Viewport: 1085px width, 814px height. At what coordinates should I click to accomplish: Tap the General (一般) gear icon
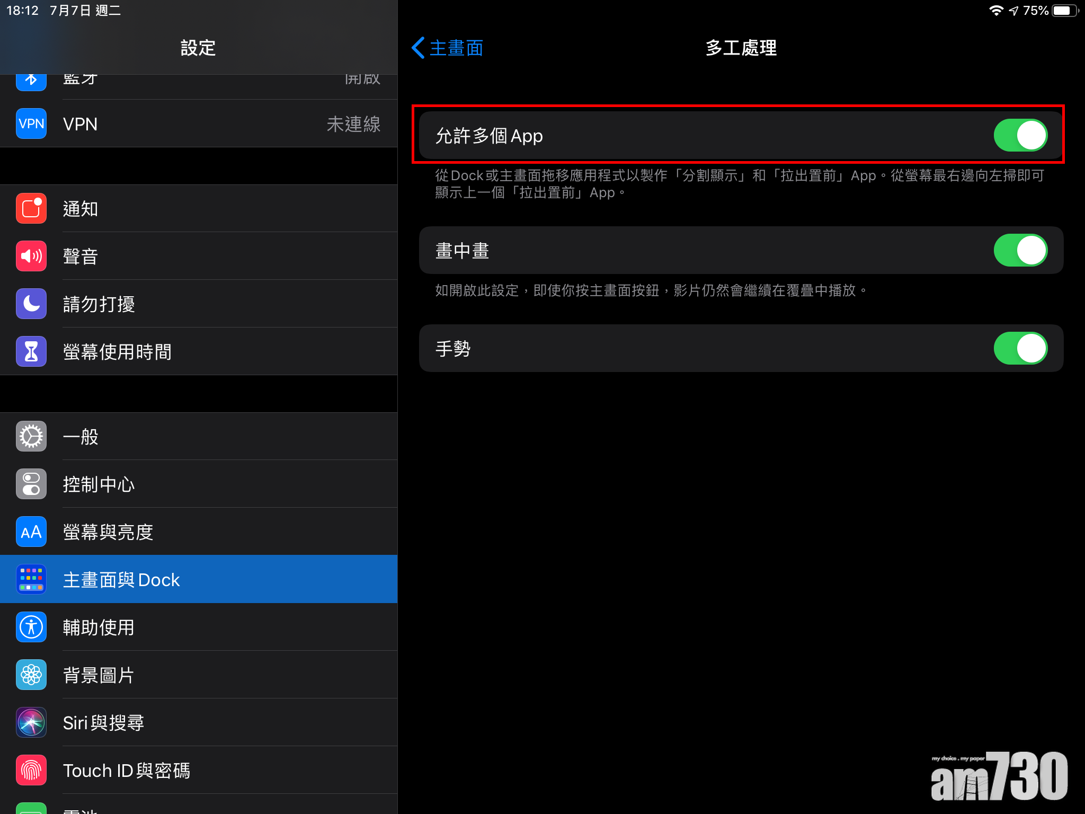[31, 436]
